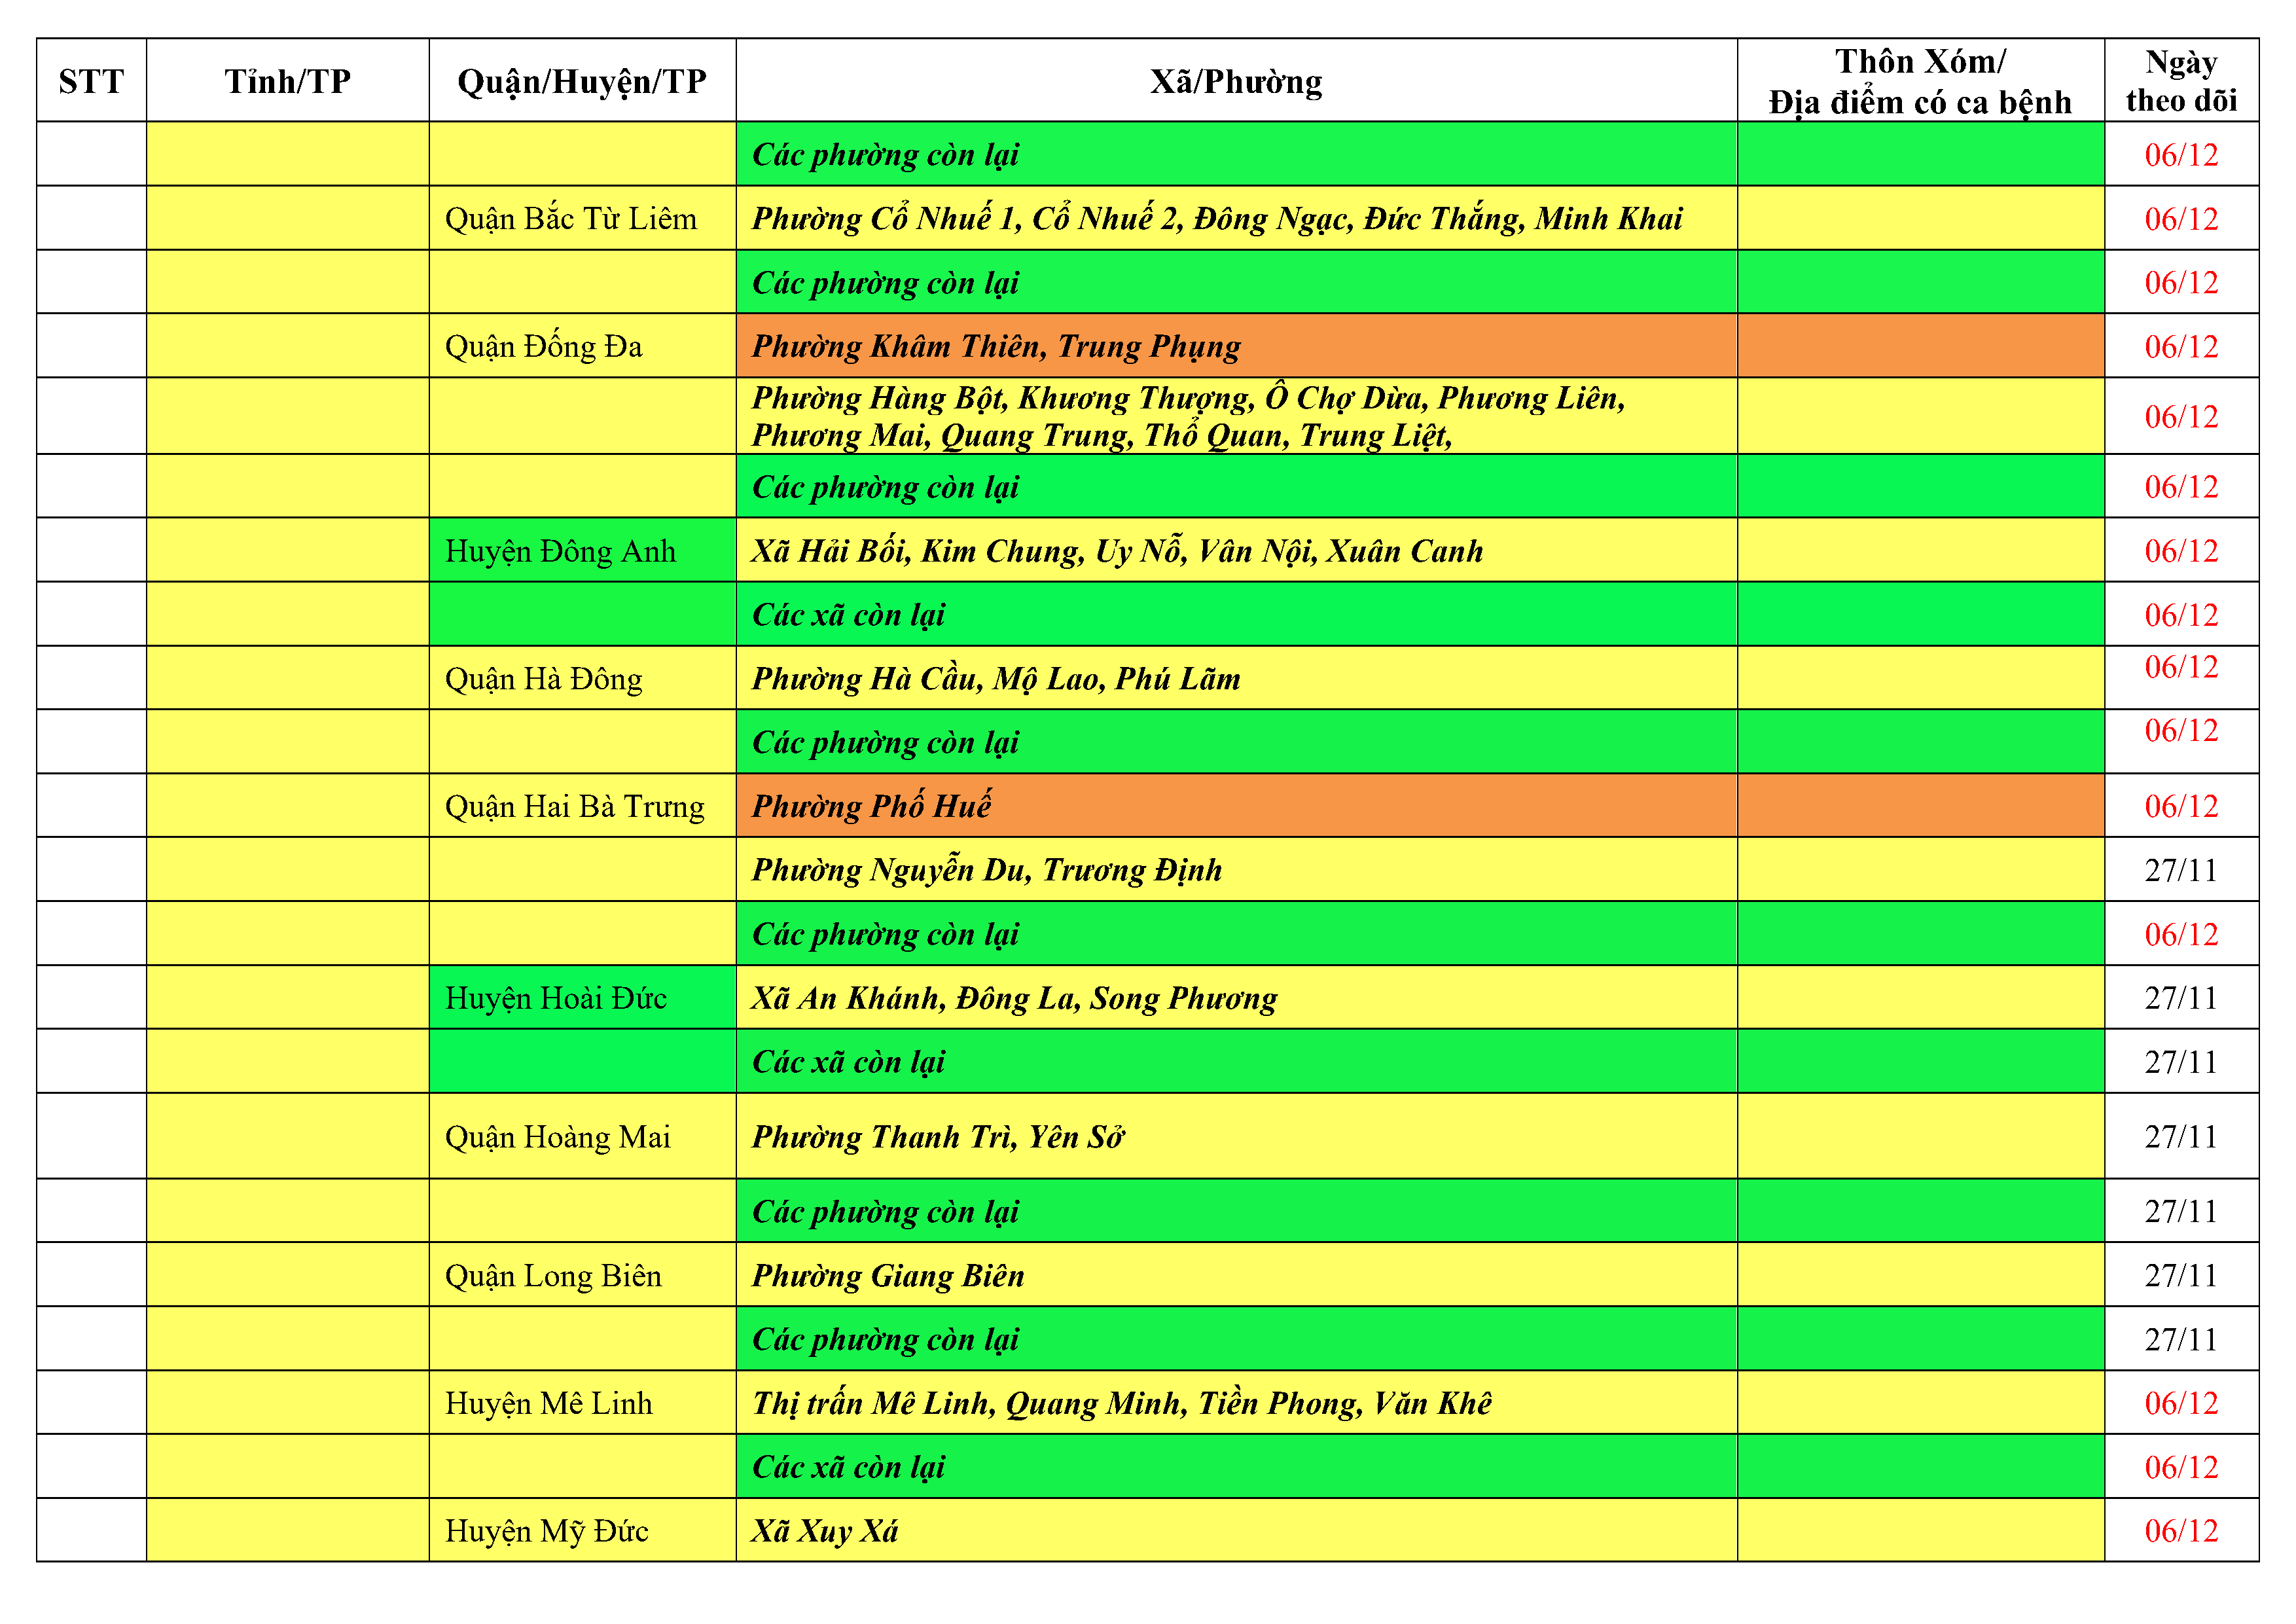Select Xã An Khánh, Đông La cell
Image resolution: width=2296 pixels, height=1624 pixels.
(x=1014, y=998)
